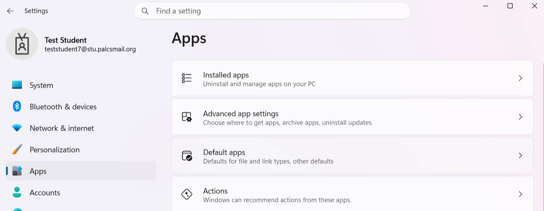Expand Advanced app settings chevron
Screen dimensions: 544x211
point(520,117)
